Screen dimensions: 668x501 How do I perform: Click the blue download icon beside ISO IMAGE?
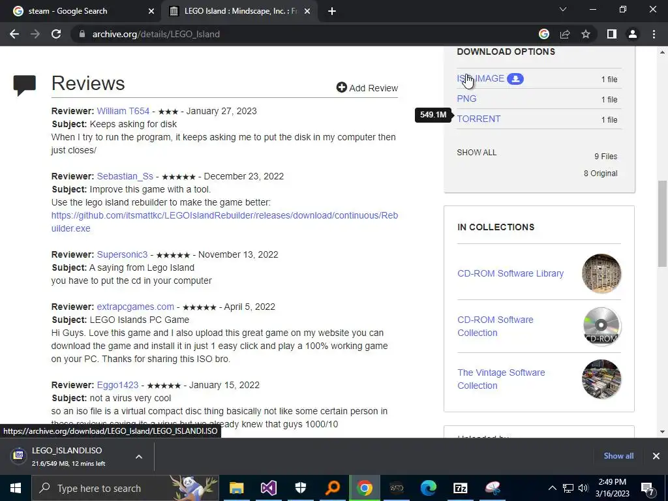(x=515, y=79)
